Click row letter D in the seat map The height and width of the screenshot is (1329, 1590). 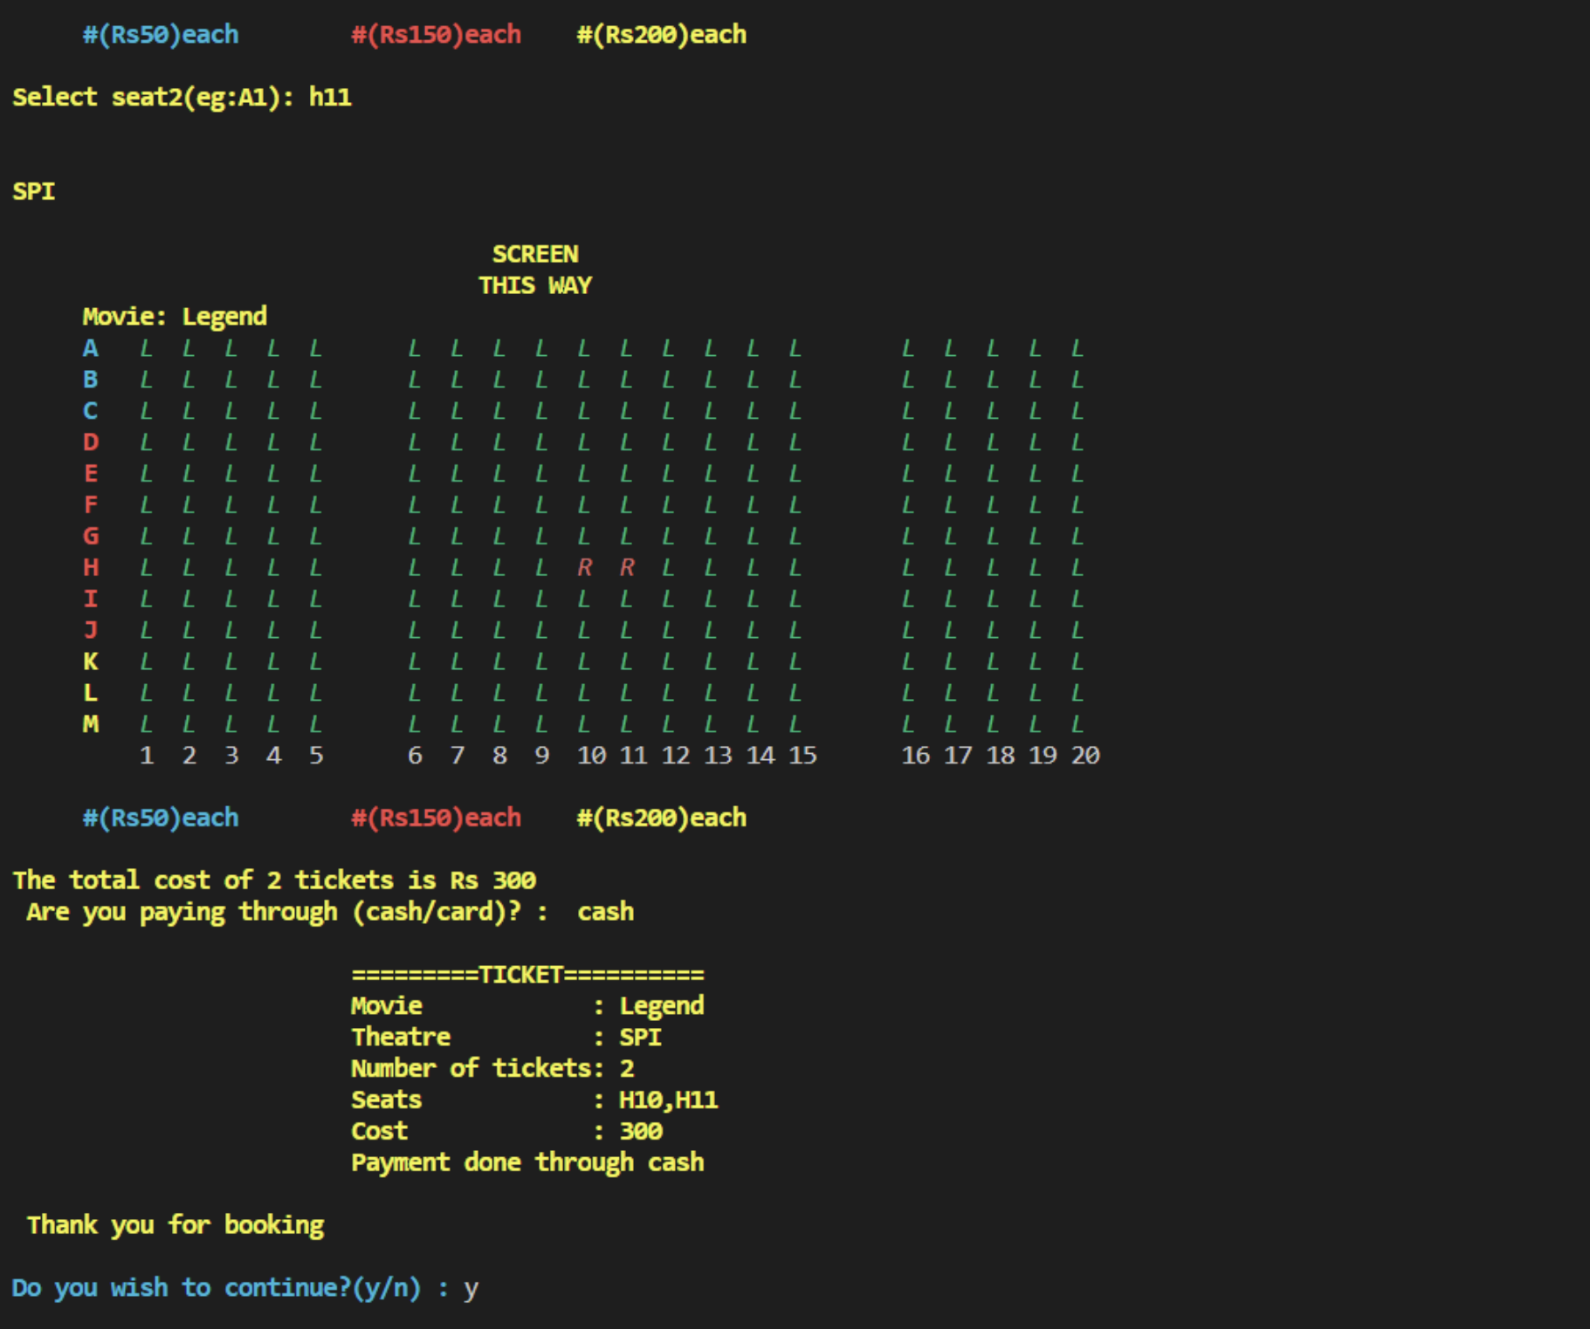click(91, 442)
